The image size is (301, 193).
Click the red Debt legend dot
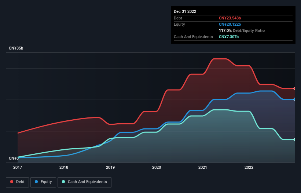tap(12, 182)
